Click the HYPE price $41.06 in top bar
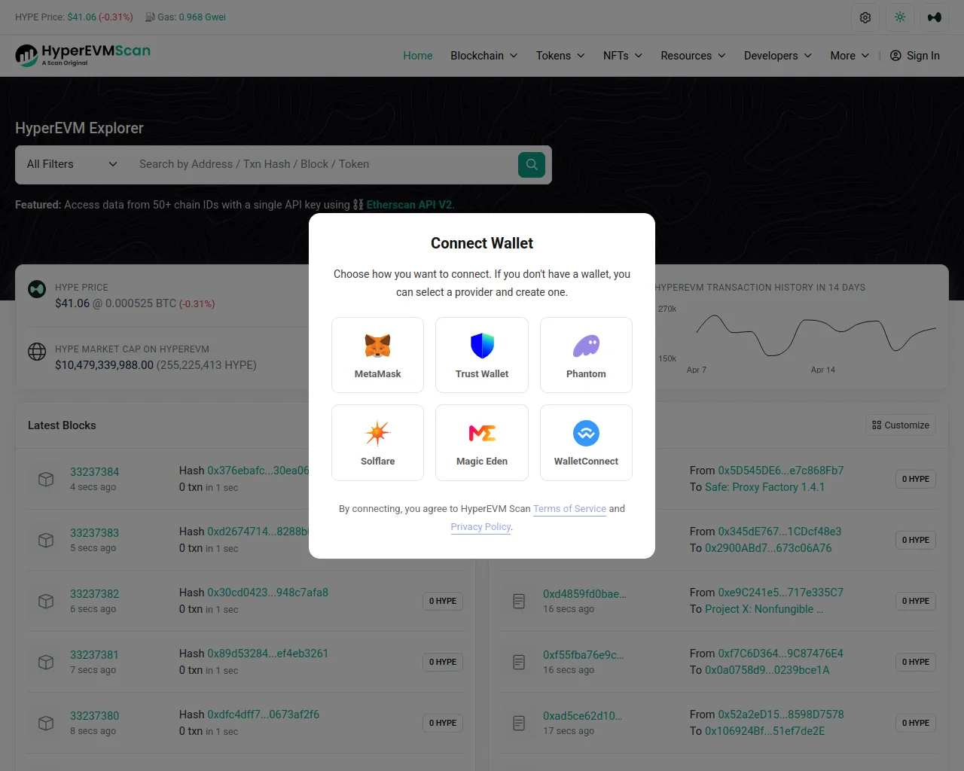This screenshot has width=964, height=771. 82,17
